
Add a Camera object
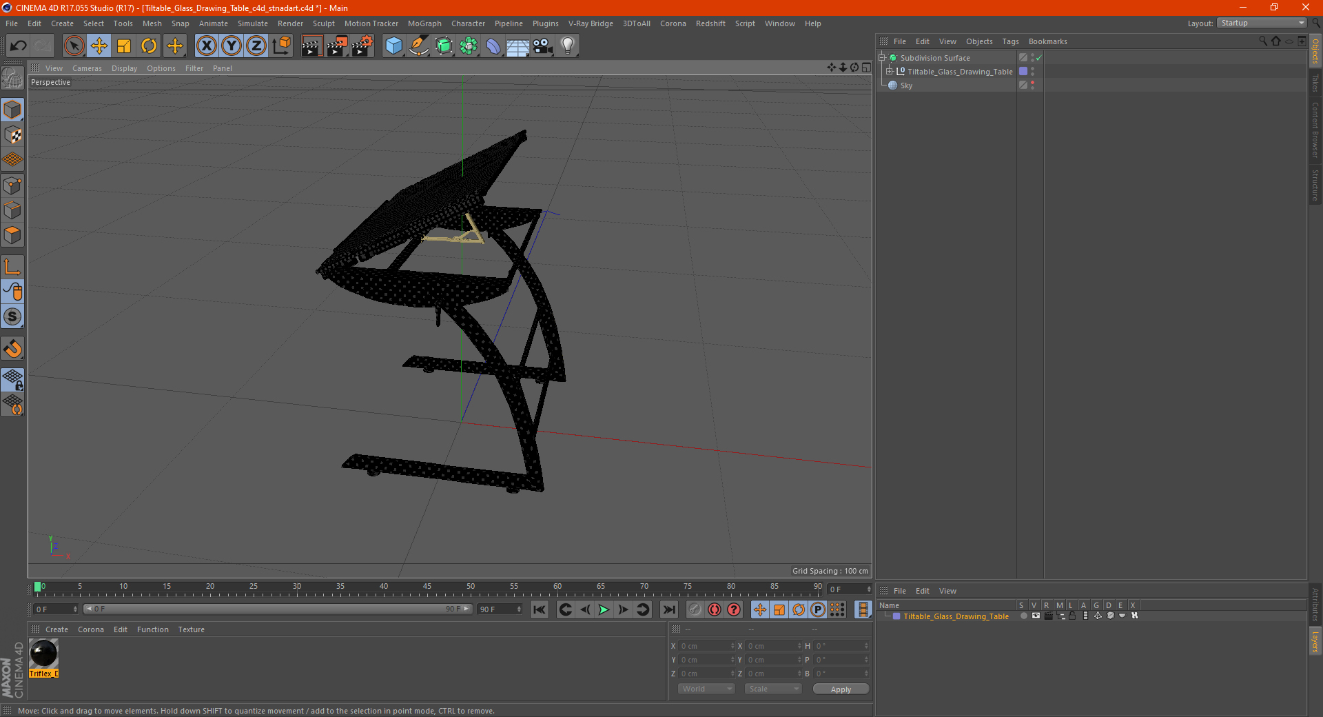[x=543, y=46]
